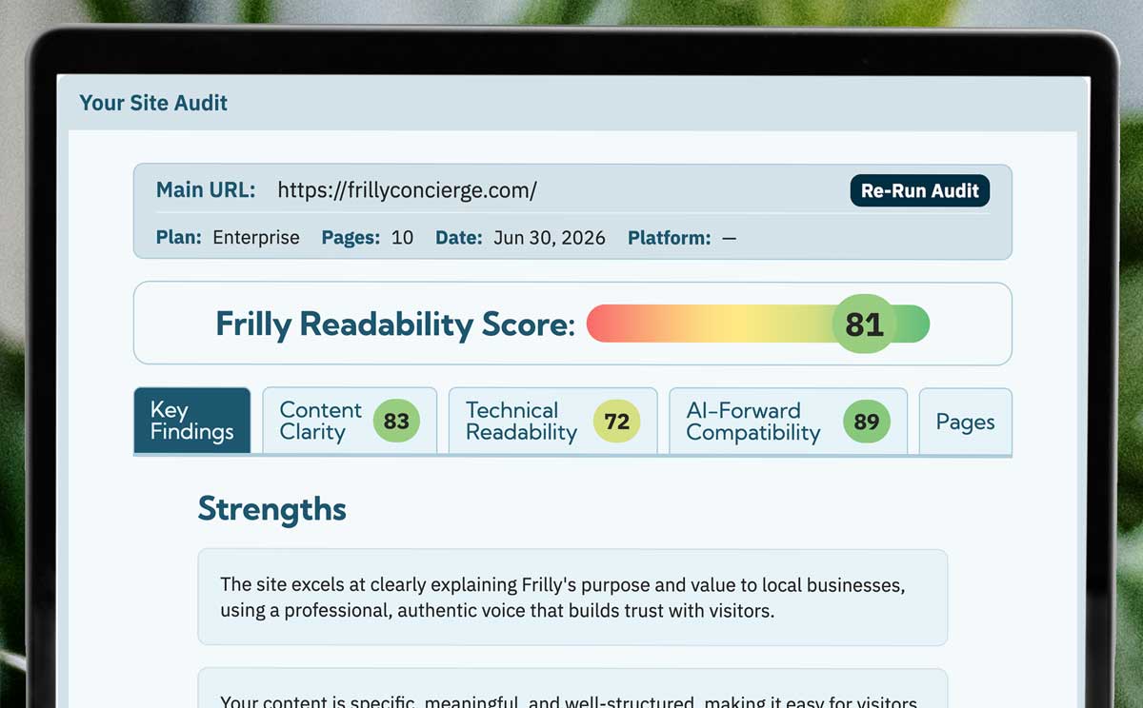Viewport: 1143px width, 708px height.
Task: Switch to the Content Clarity tab
Action: point(350,421)
